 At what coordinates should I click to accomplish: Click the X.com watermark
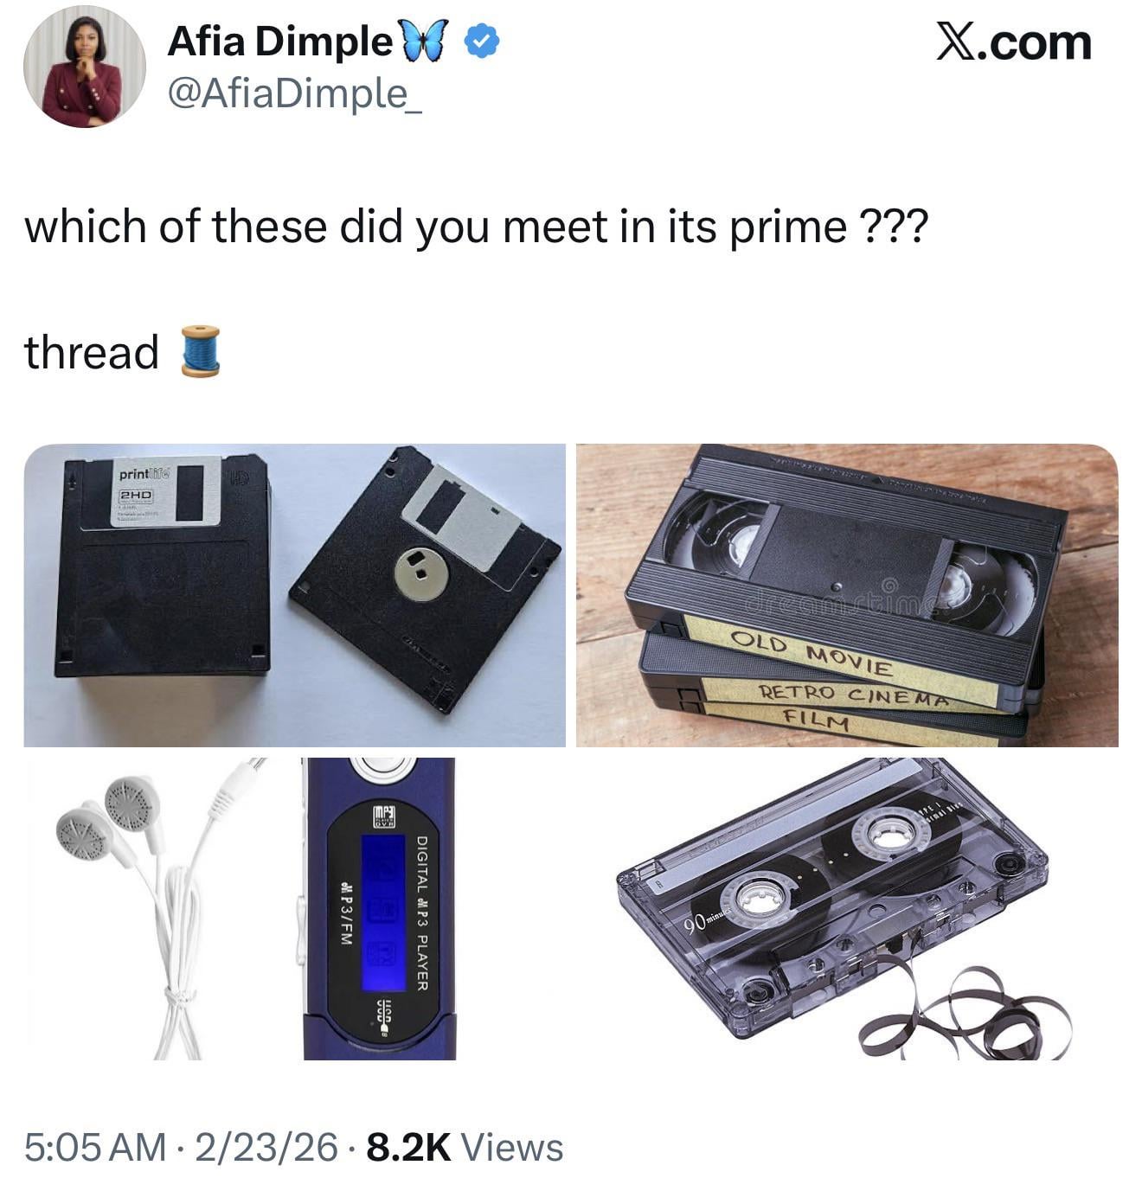click(x=1013, y=43)
